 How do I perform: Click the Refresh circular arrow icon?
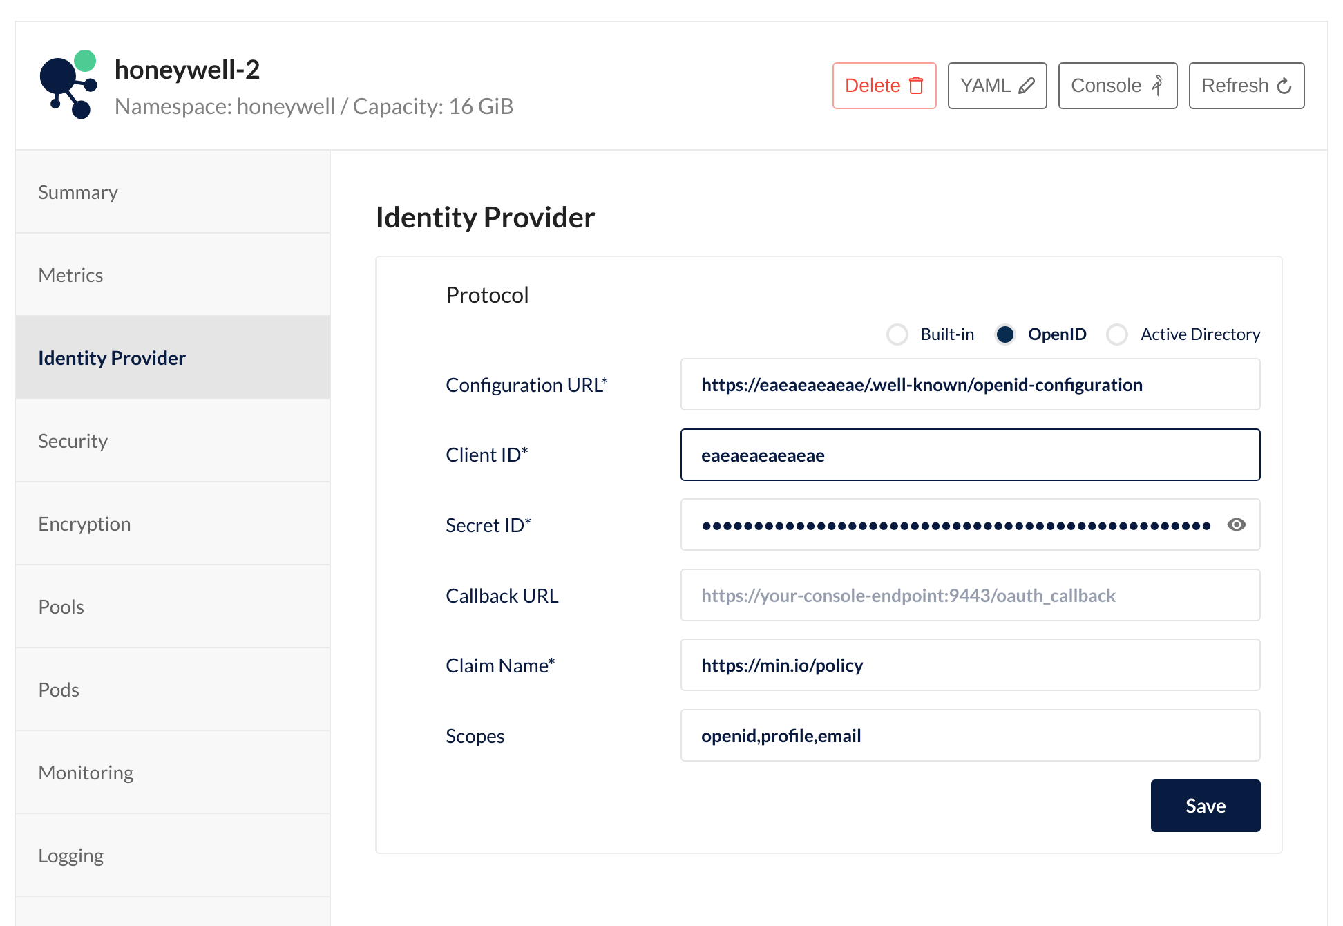[1284, 86]
